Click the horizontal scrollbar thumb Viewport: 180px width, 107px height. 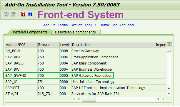[x=89, y=99]
